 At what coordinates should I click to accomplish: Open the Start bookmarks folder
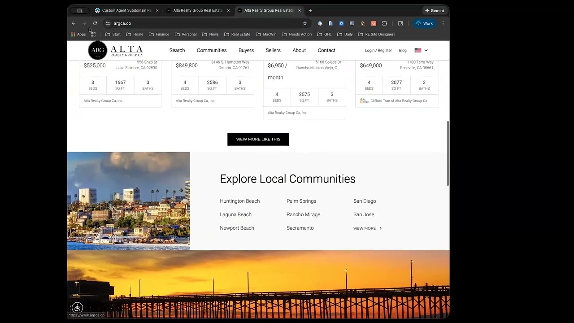[x=113, y=34]
